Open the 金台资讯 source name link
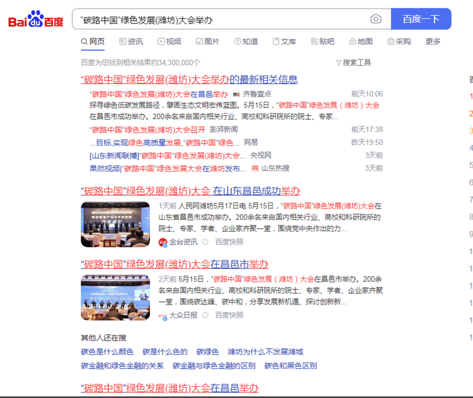The image size is (473, 398). 183,242
